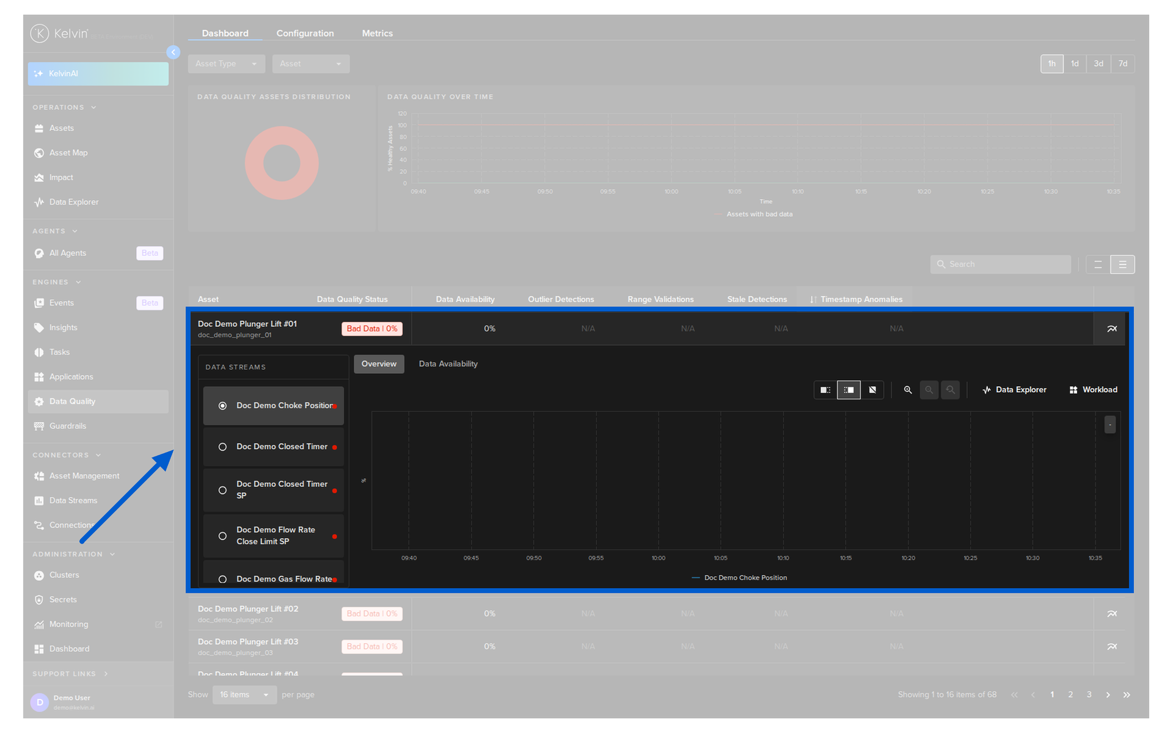Click the third chart display icon
Screen dimensions: 1173x733
click(x=872, y=390)
